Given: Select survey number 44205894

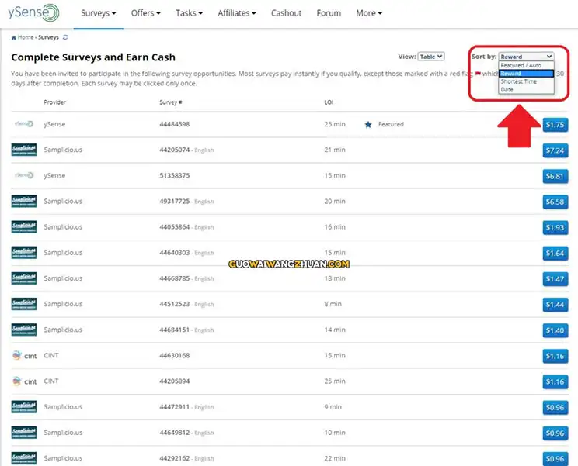Looking at the screenshot, I should (x=174, y=381).
